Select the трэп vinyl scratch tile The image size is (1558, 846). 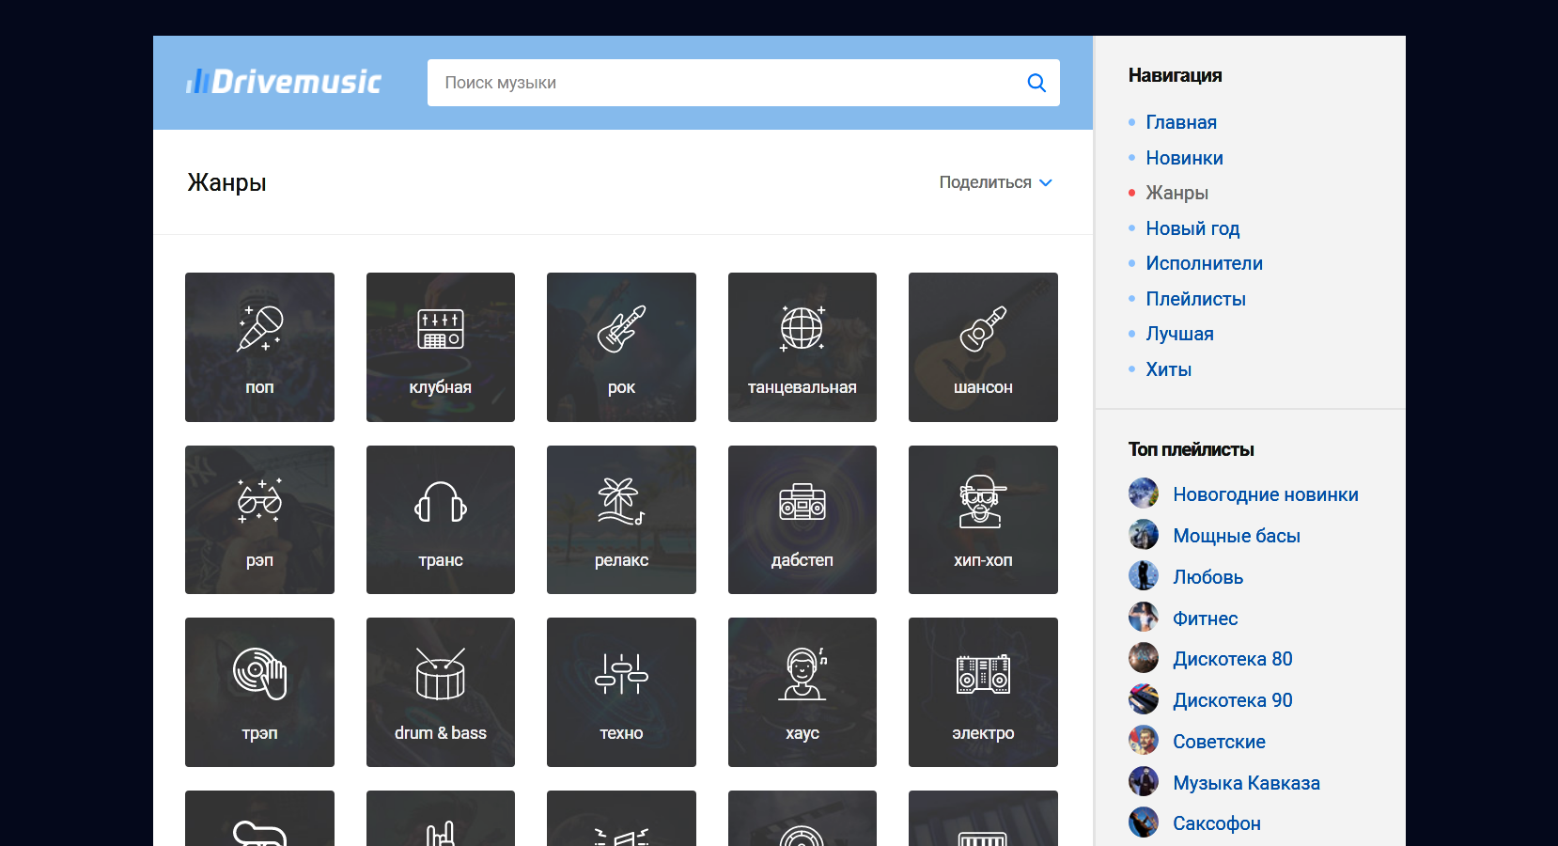(259, 692)
